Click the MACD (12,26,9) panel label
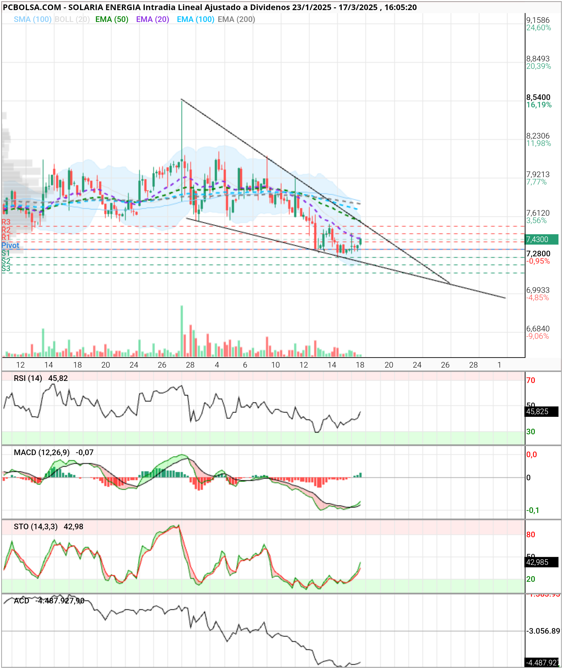563x669 pixels. [x=42, y=453]
